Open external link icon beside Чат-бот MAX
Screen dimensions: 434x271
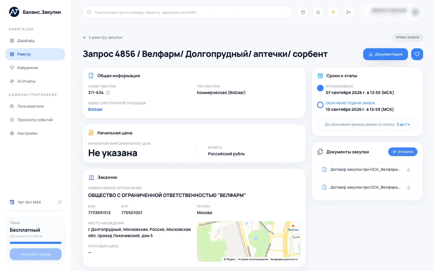point(60,202)
